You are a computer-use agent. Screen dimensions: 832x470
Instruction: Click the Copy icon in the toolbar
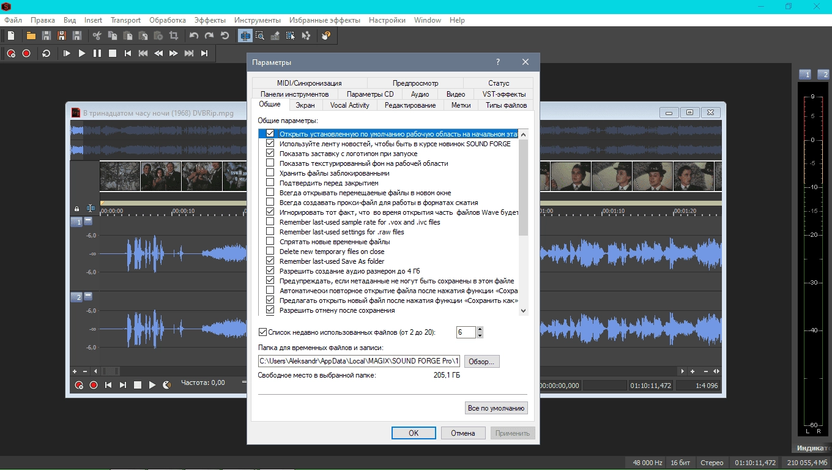coord(113,35)
